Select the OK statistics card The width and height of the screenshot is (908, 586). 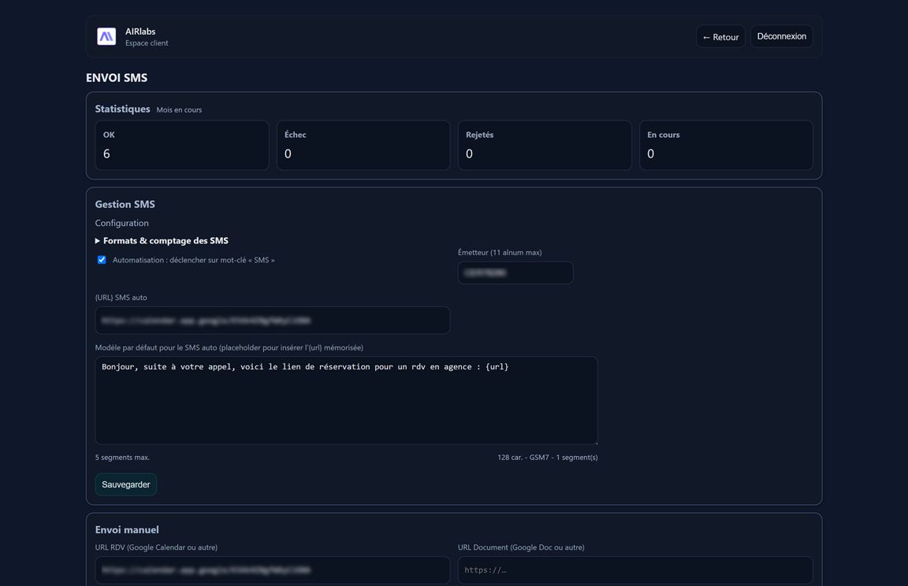click(182, 145)
